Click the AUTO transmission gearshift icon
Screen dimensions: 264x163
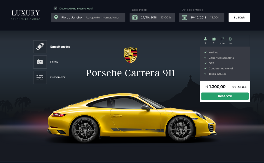click(222, 39)
